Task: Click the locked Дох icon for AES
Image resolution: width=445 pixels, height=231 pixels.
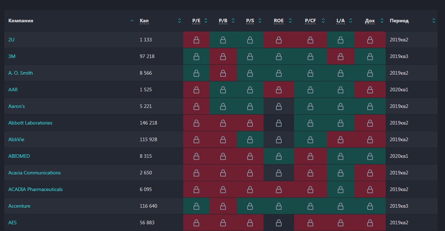Action: pos(370,223)
